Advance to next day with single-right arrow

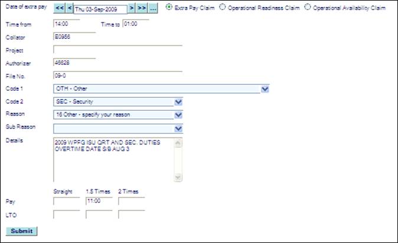[132, 9]
